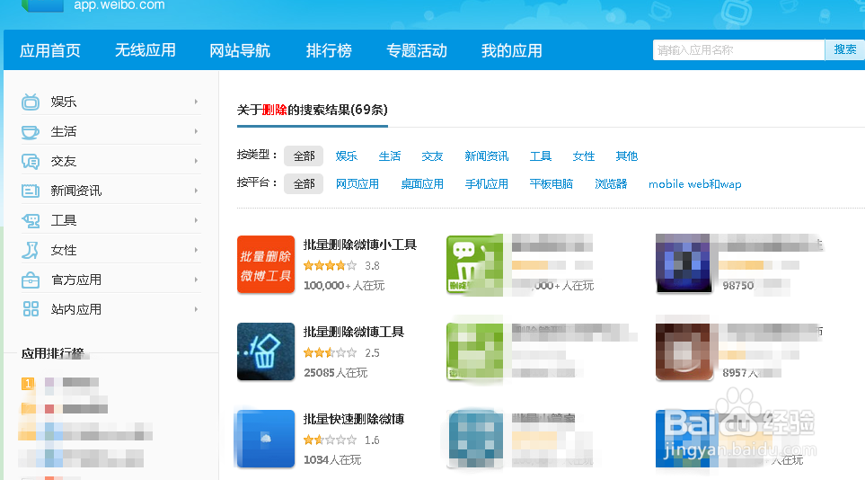Image resolution: width=865 pixels, height=480 pixels.
Task: Expand the 交友 category arrow
Action: (x=196, y=161)
